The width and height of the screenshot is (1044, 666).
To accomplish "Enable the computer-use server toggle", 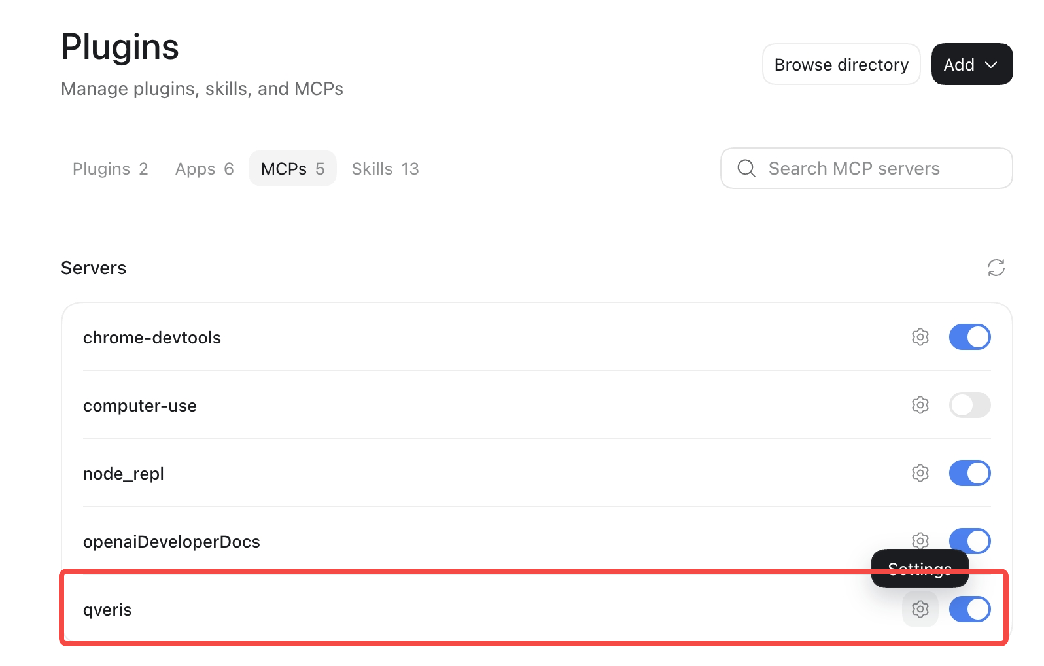I will (x=970, y=405).
